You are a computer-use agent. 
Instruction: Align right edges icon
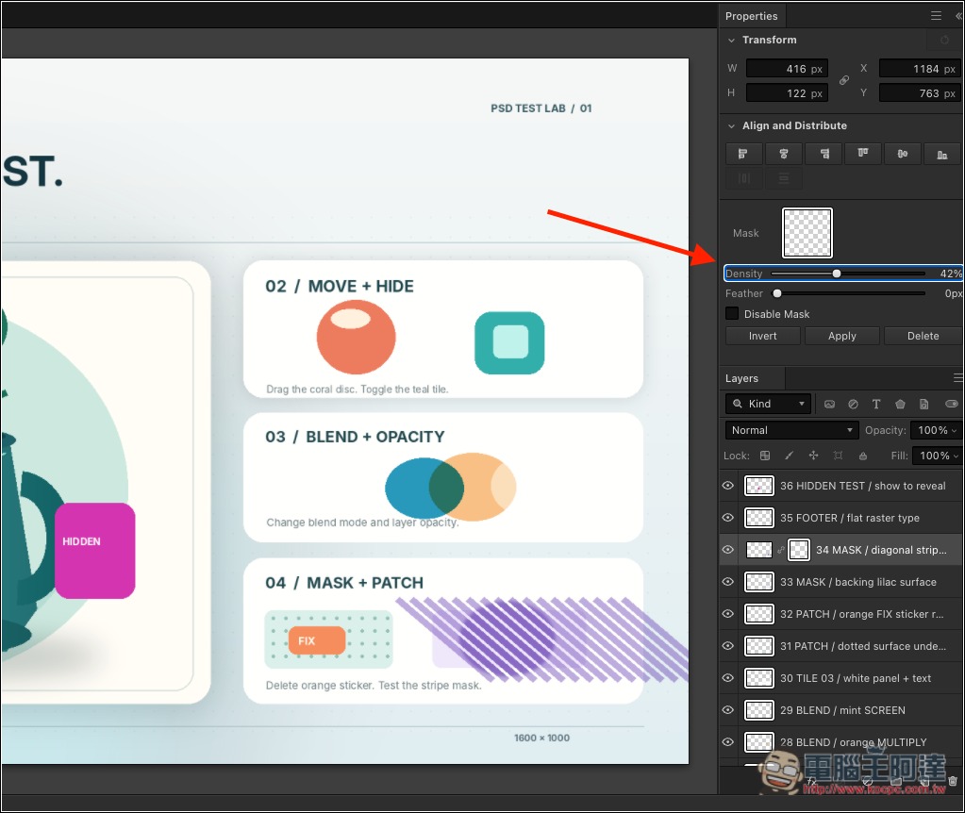pyautogui.click(x=824, y=154)
